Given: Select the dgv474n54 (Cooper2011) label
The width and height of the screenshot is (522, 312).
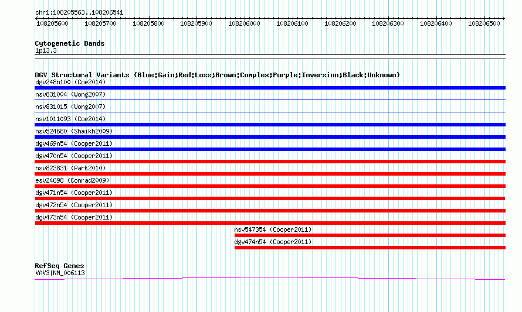Looking at the screenshot, I should point(273,242).
